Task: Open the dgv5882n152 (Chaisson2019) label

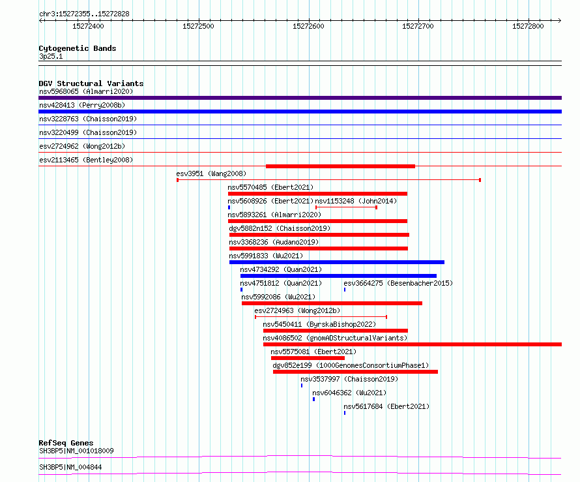Action: [280, 228]
